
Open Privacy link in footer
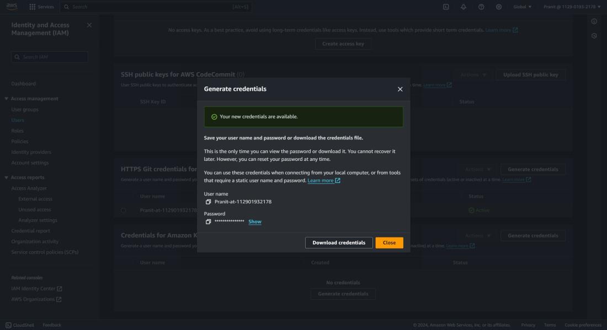coord(528,325)
